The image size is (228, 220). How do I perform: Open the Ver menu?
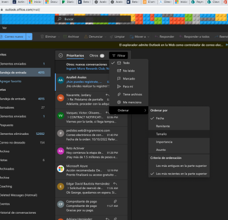click(x=5, y=28)
